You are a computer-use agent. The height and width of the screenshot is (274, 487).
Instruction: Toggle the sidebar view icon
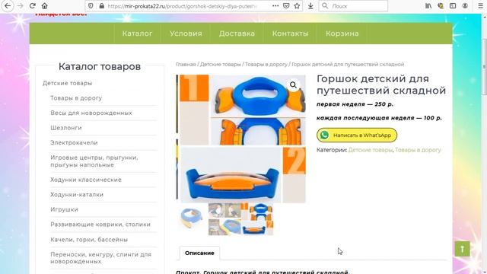pyautogui.click(x=453, y=6)
